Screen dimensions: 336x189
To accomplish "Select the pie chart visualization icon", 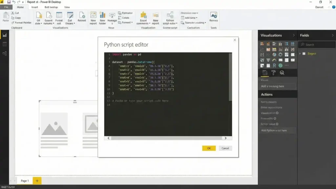I will (x=274, y=54).
